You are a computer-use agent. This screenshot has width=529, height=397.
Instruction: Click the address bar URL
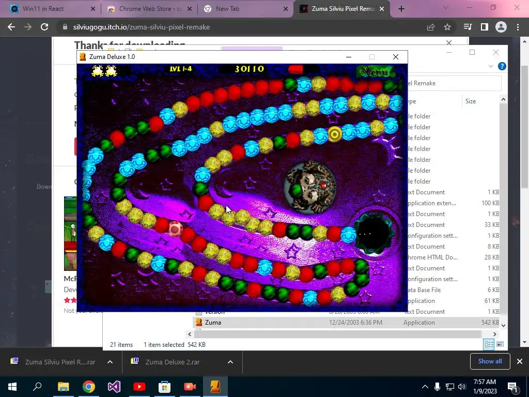pos(142,27)
